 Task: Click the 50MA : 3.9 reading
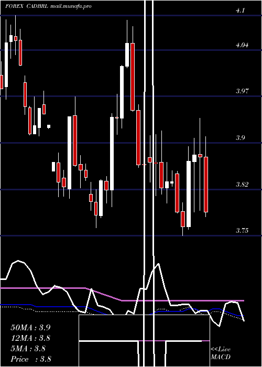pyautogui.click(x=30, y=327)
